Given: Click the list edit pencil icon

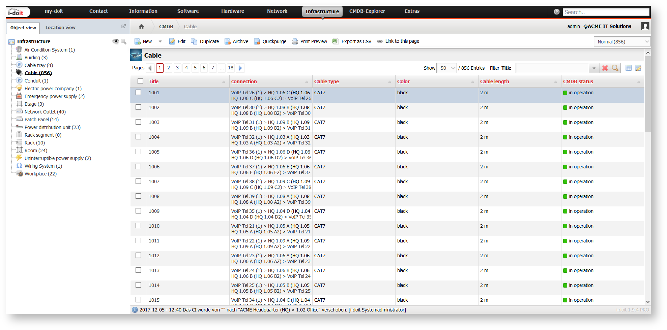Looking at the screenshot, I should pos(638,68).
